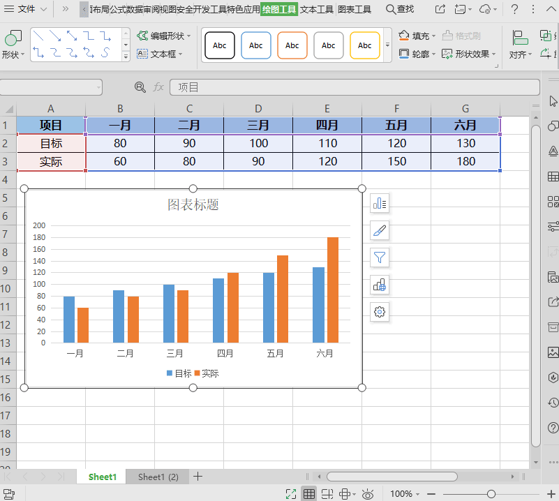Click the fx insert function icon
The width and height of the screenshot is (559, 501).
158,87
